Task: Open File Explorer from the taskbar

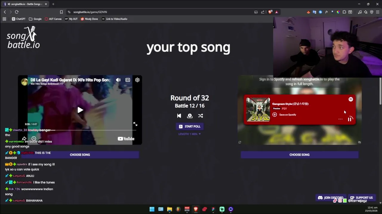Action: (x=170, y=209)
